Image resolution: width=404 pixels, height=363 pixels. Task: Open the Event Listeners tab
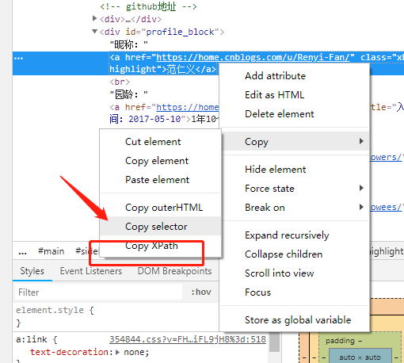(91, 271)
